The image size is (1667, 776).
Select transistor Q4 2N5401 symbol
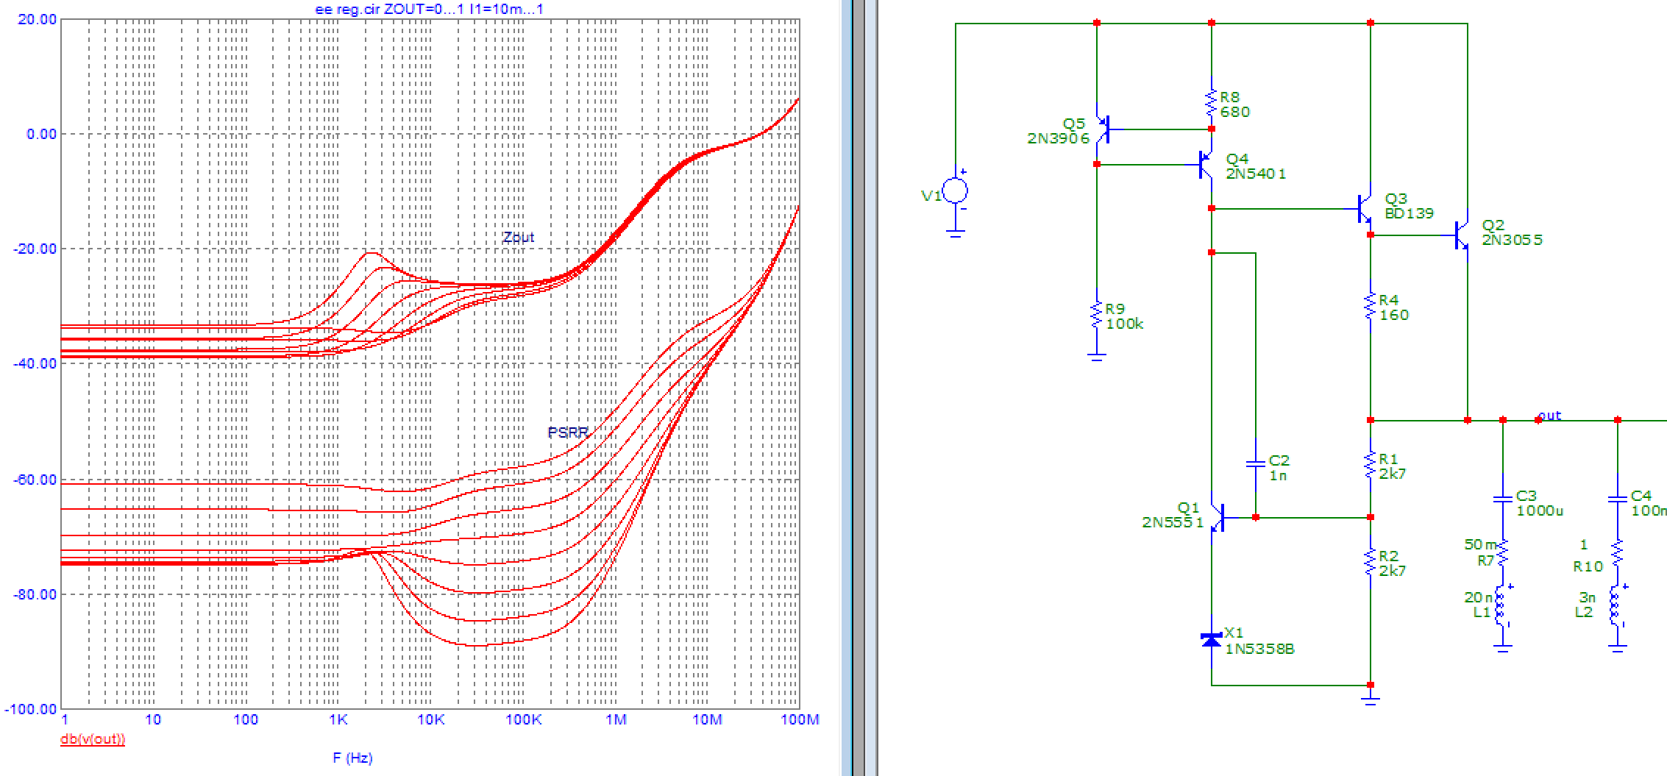click(x=1206, y=165)
